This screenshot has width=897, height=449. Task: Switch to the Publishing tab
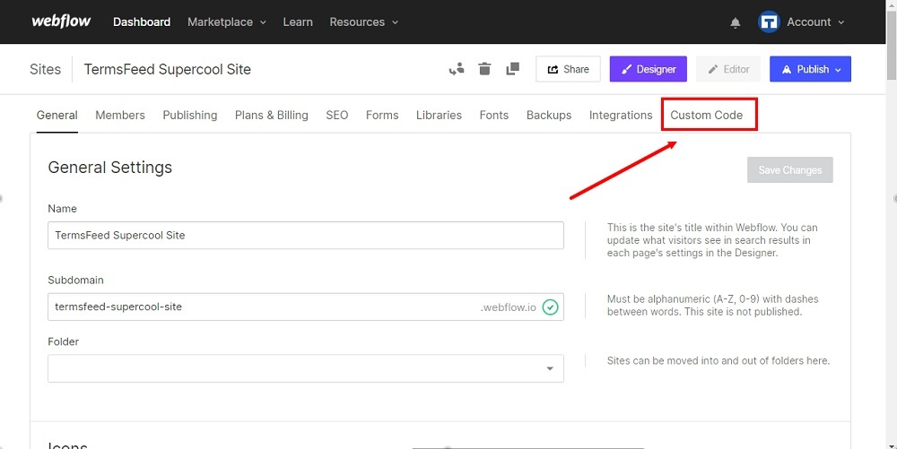(190, 115)
